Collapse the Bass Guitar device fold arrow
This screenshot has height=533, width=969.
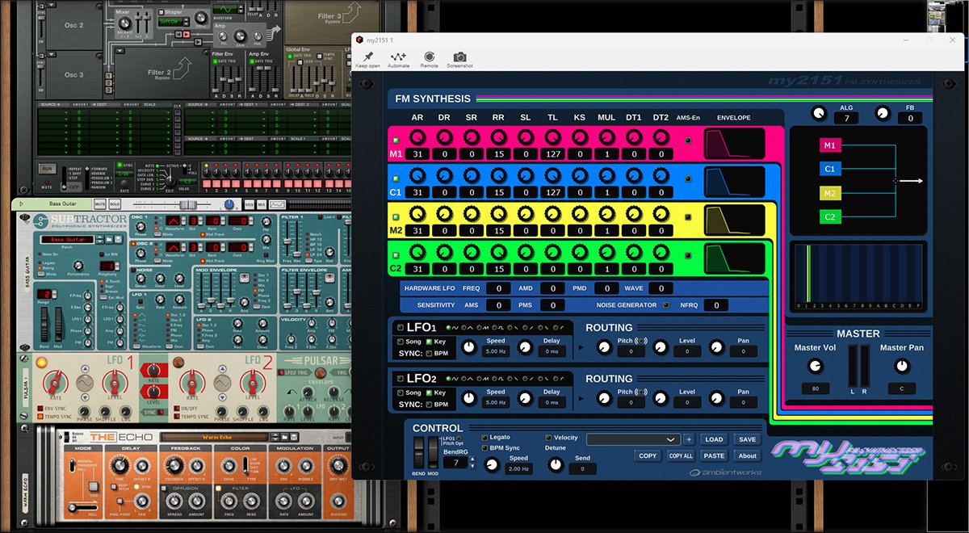[x=21, y=204]
